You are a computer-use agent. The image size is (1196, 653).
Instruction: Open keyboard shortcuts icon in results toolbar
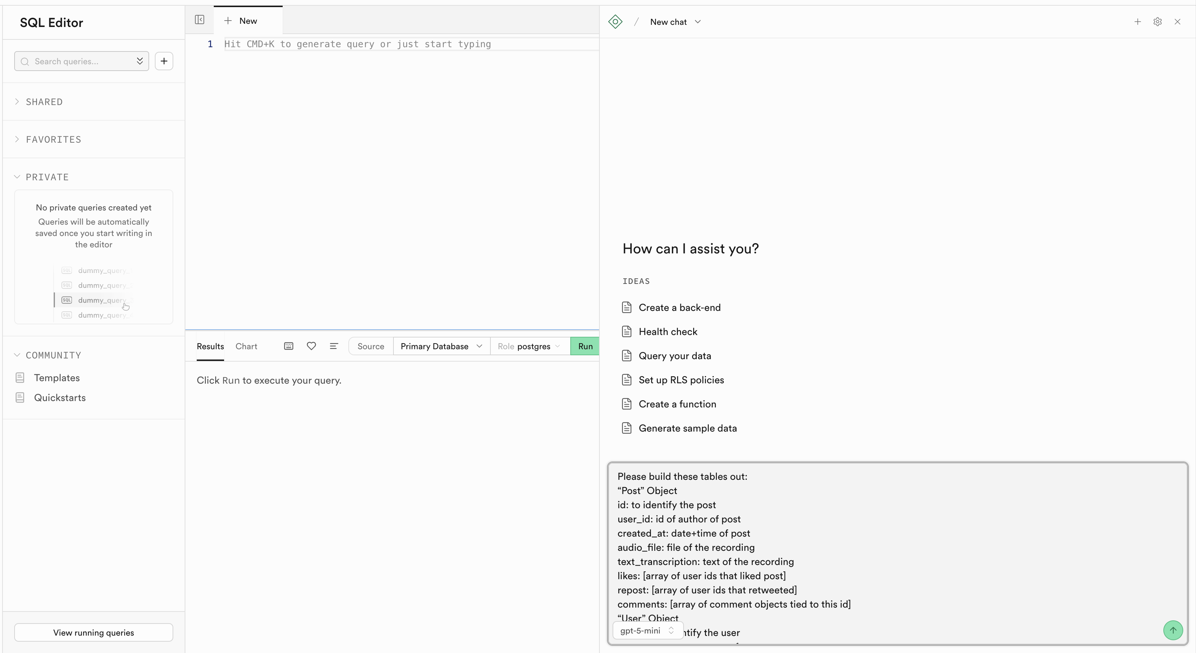point(288,346)
